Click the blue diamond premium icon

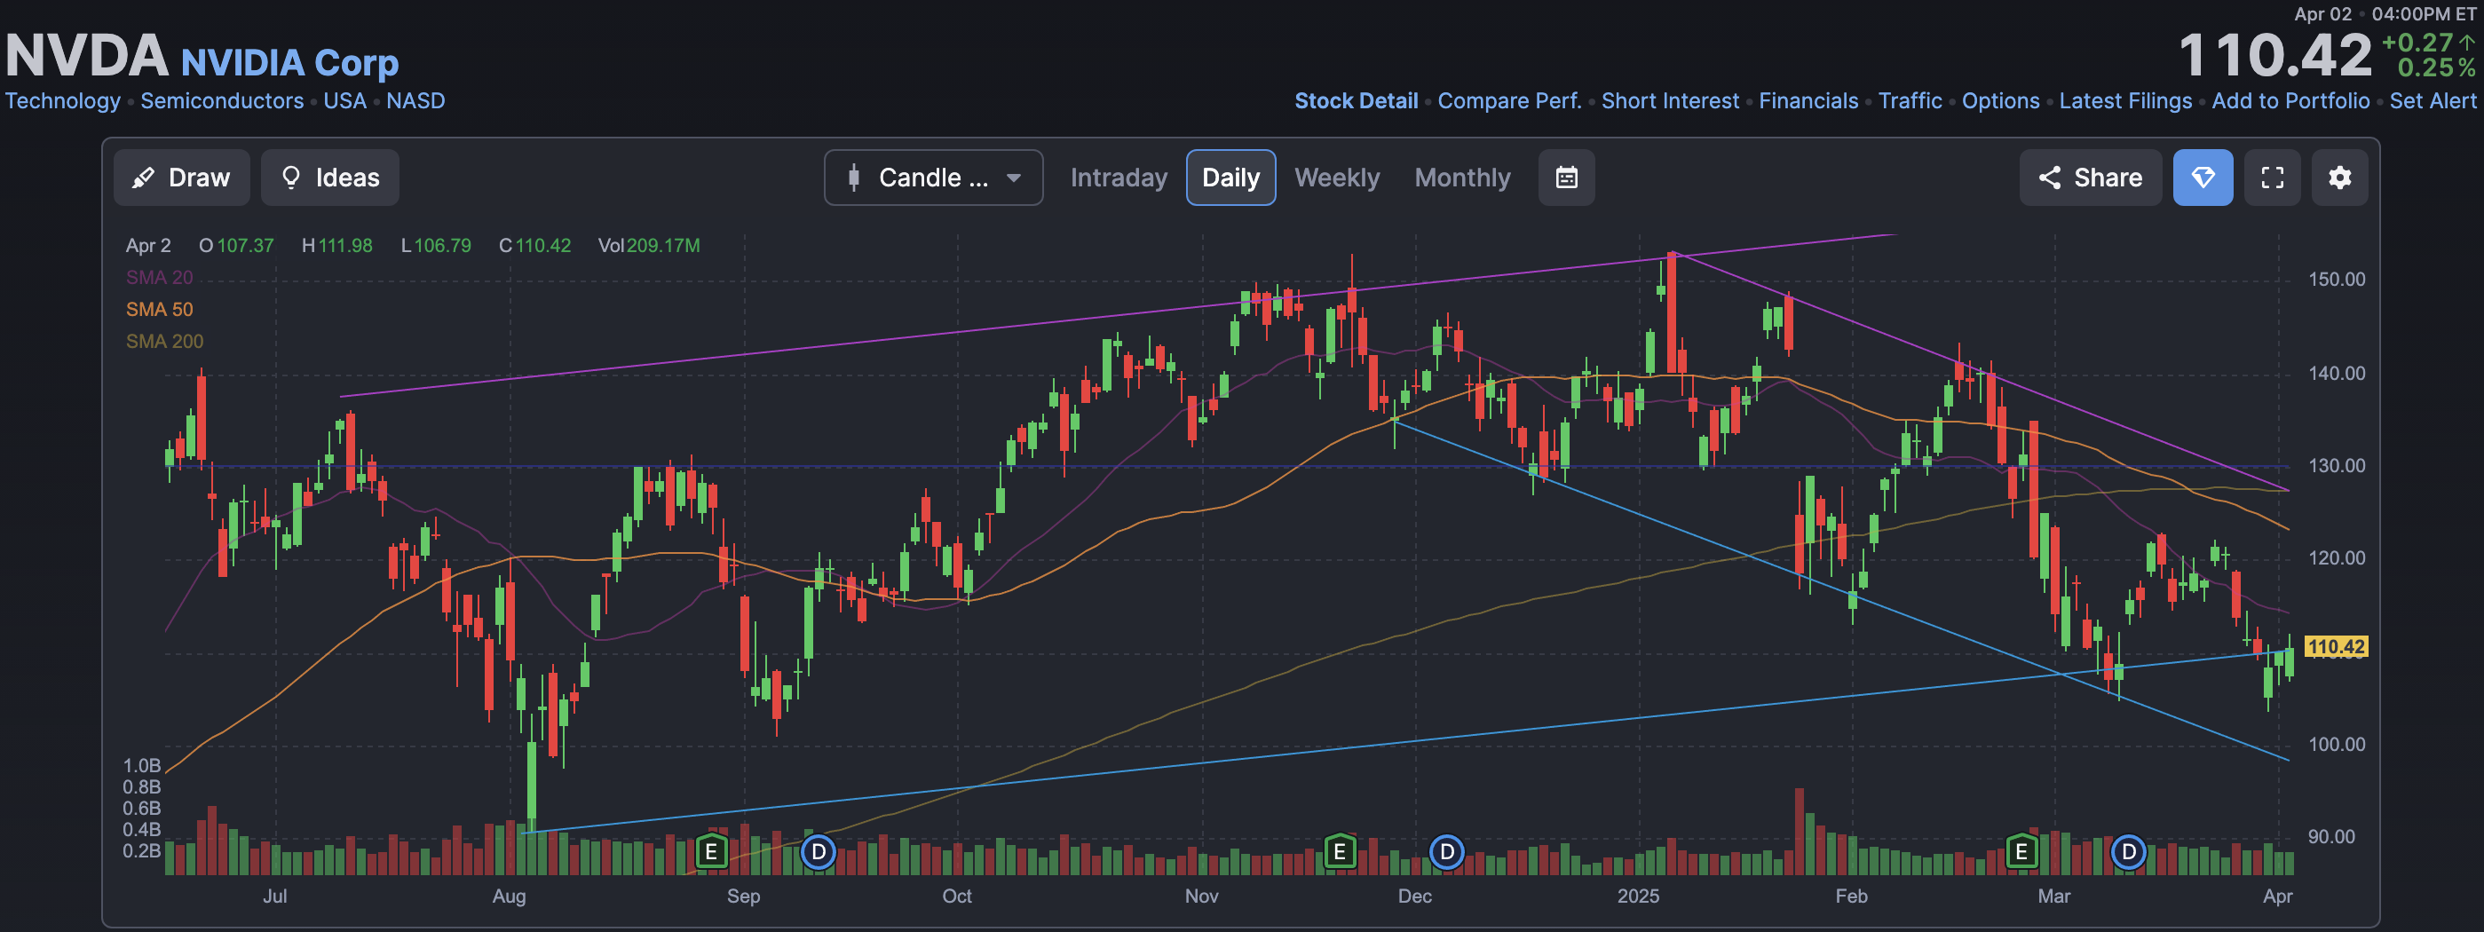click(2203, 178)
